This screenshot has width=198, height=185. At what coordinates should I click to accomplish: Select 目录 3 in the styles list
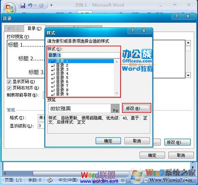(81, 69)
